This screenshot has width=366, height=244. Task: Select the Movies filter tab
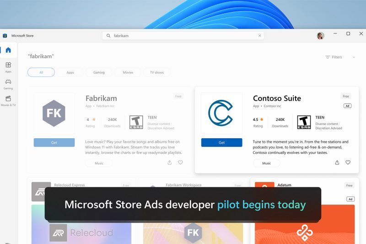coord(128,72)
